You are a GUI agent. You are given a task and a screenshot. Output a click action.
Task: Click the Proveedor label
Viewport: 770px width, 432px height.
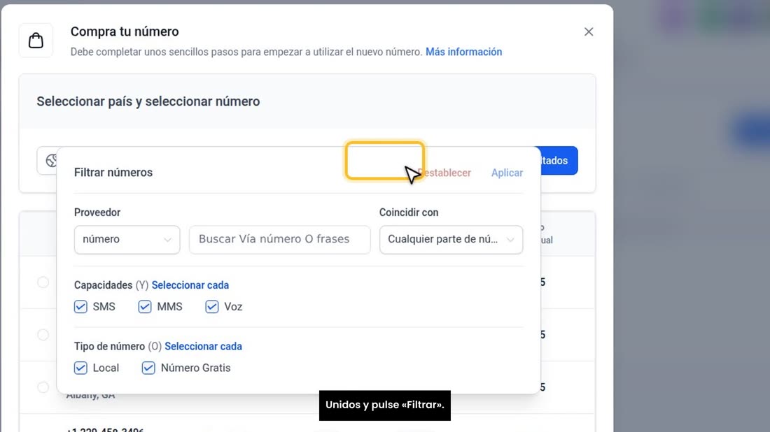pos(97,213)
